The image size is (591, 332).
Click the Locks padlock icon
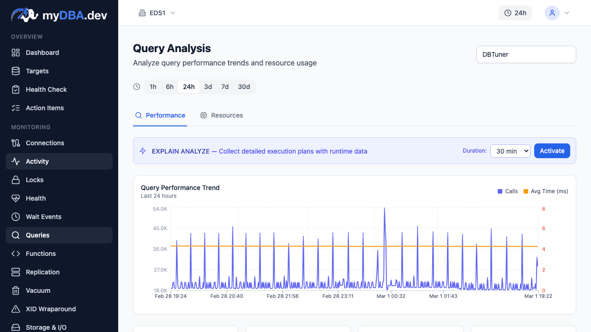pos(16,180)
